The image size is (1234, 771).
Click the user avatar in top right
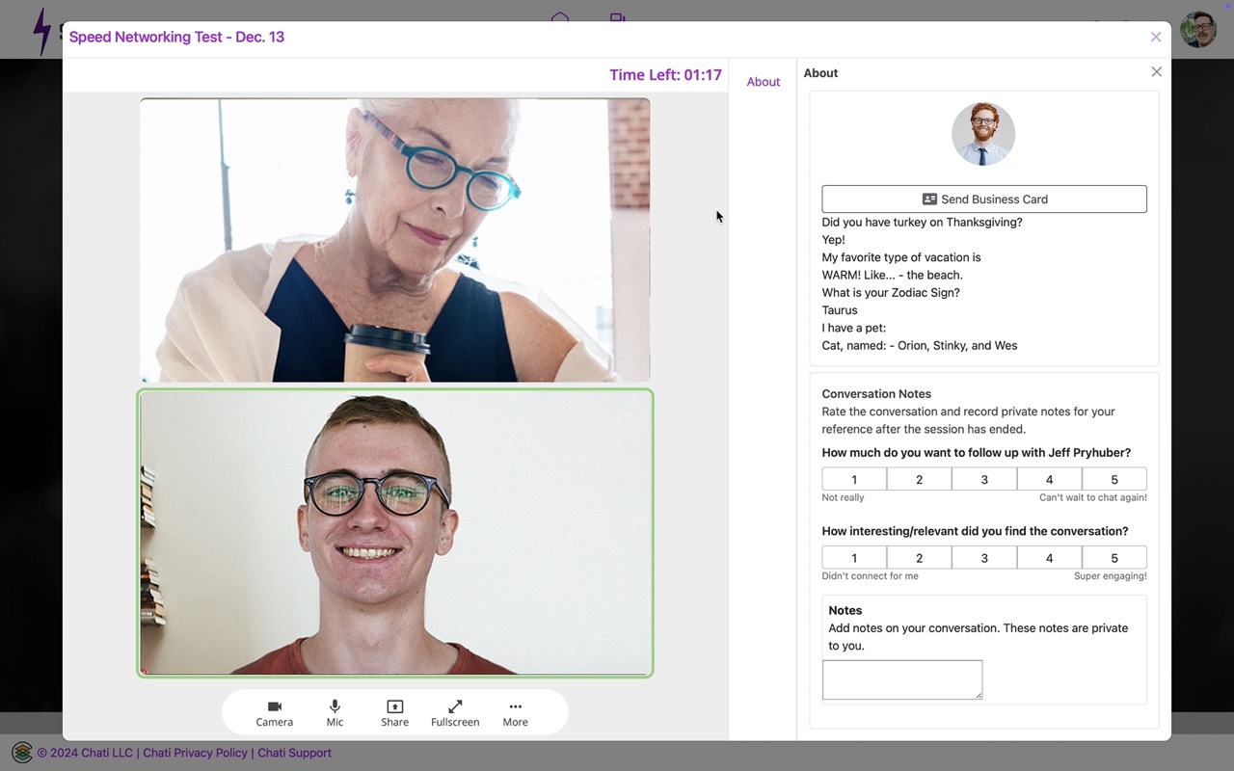pos(1198,30)
